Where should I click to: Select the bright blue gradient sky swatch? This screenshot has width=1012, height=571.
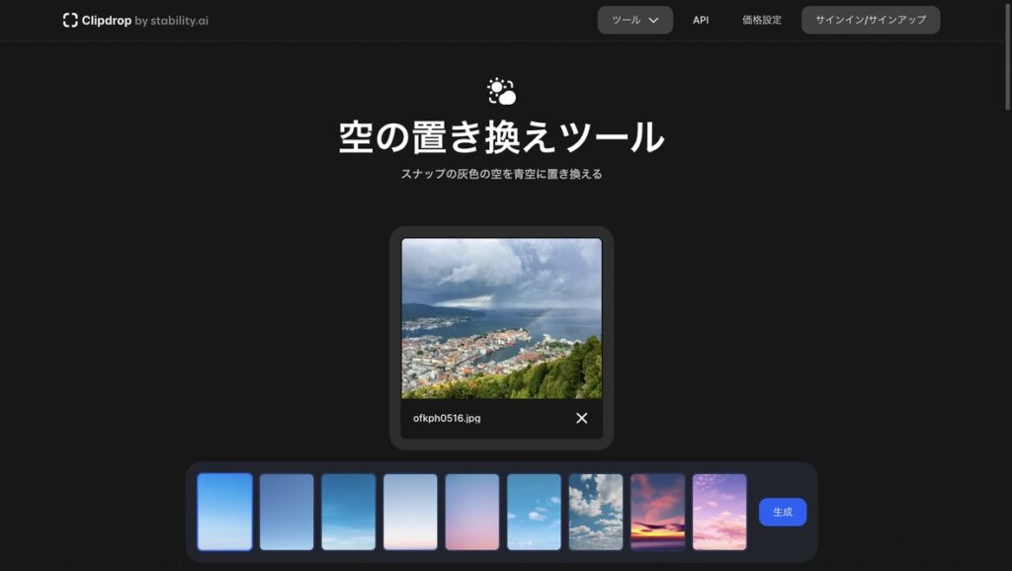click(224, 512)
